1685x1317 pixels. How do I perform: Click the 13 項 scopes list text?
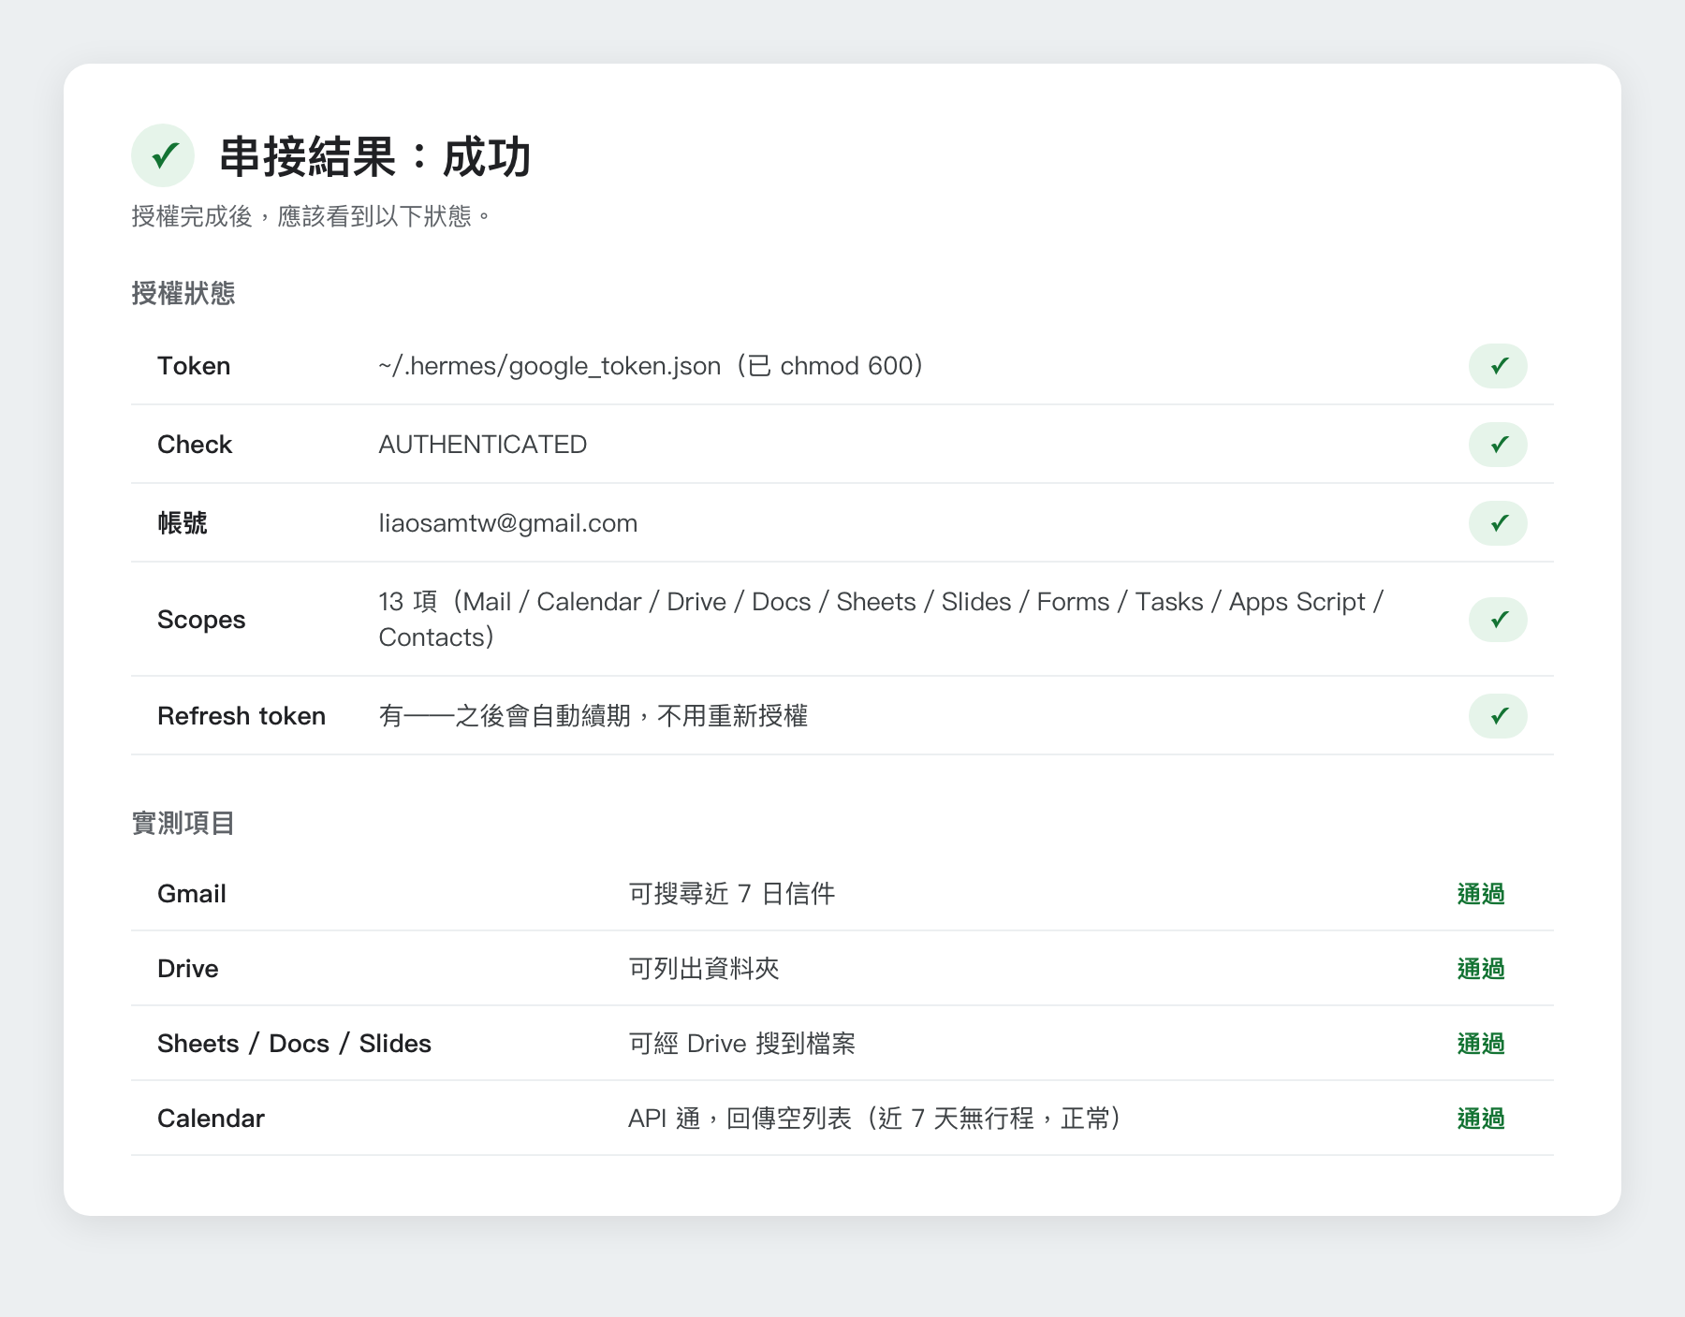tap(881, 620)
